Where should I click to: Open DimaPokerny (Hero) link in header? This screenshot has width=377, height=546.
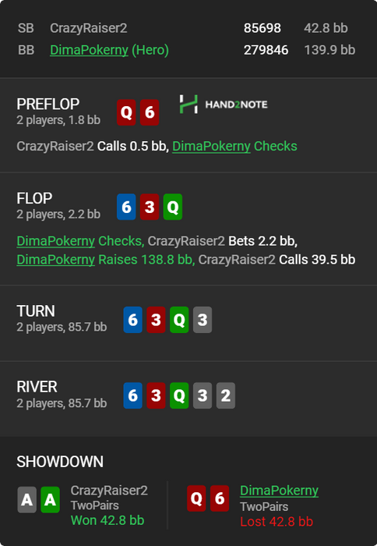tap(109, 50)
